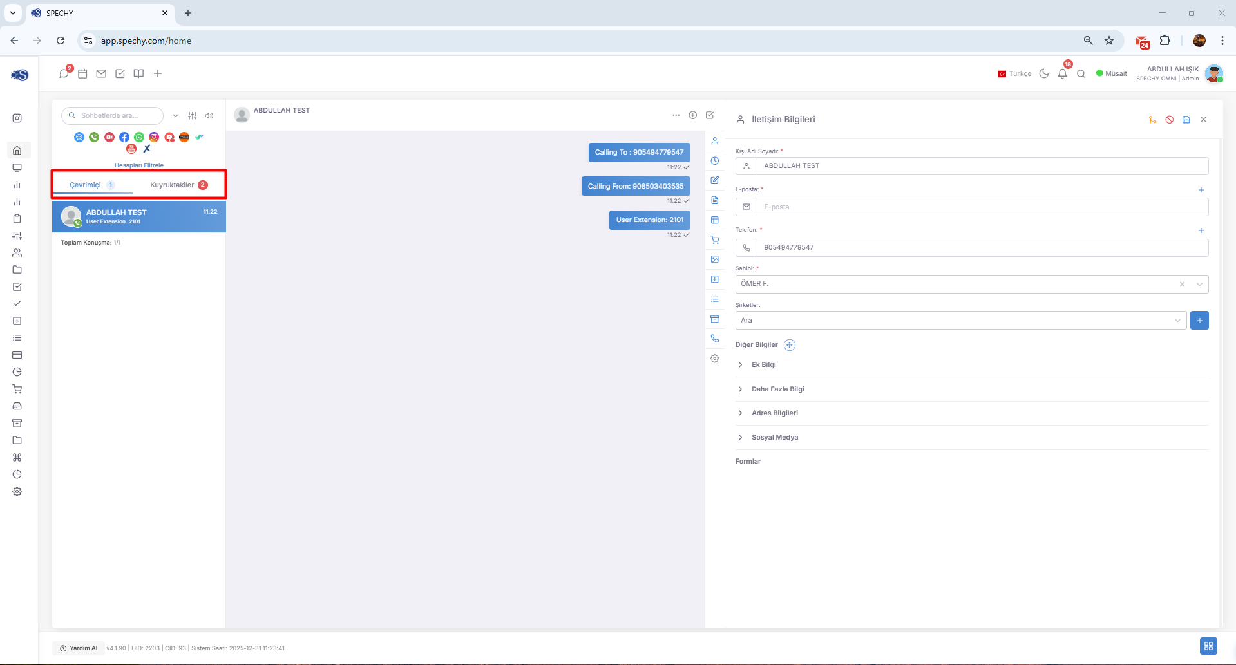
Task: Open list icon in chat side strip
Action: click(715, 299)
